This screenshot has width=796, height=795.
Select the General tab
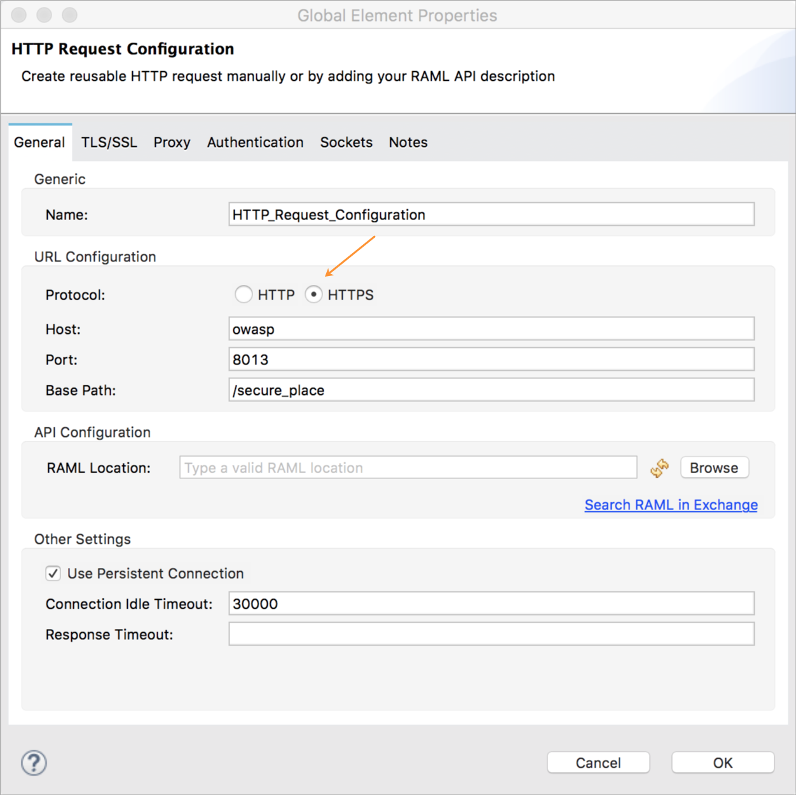point(39,142)
